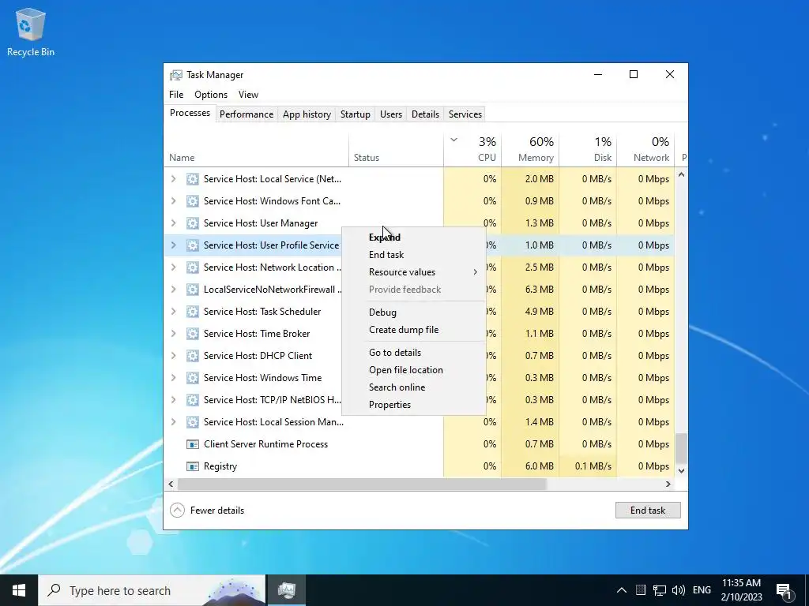The width and height of the screenshot is (809, 606).
Task: Sort by the CPU column header
Action: pyautogui.click(x=472, y=149)
